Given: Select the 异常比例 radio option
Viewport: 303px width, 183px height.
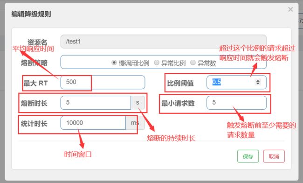Looking at the screenshot, I should click(x=157, y=63).
